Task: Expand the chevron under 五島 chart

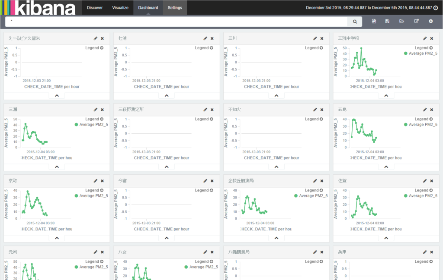Action: point(386,167)
